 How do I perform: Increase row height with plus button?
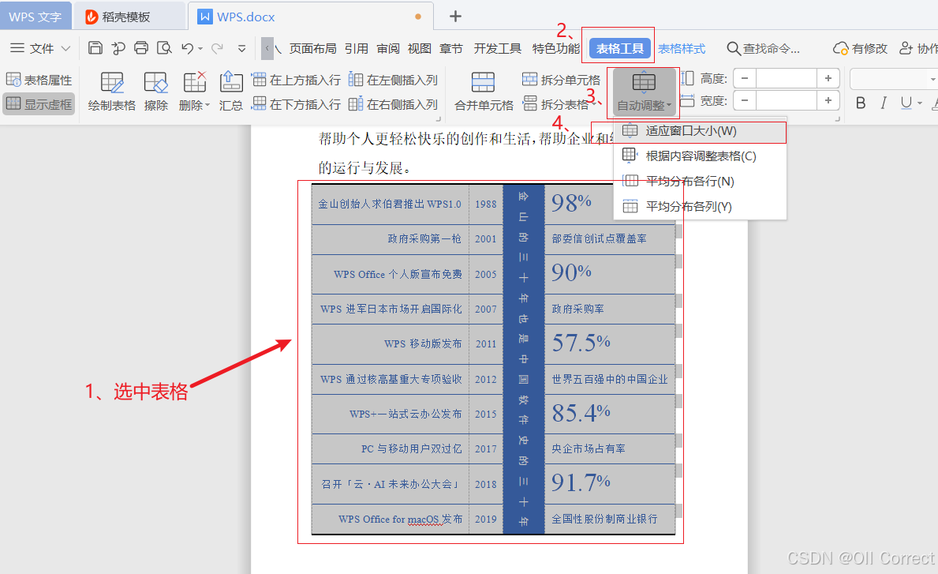[828, 78]
